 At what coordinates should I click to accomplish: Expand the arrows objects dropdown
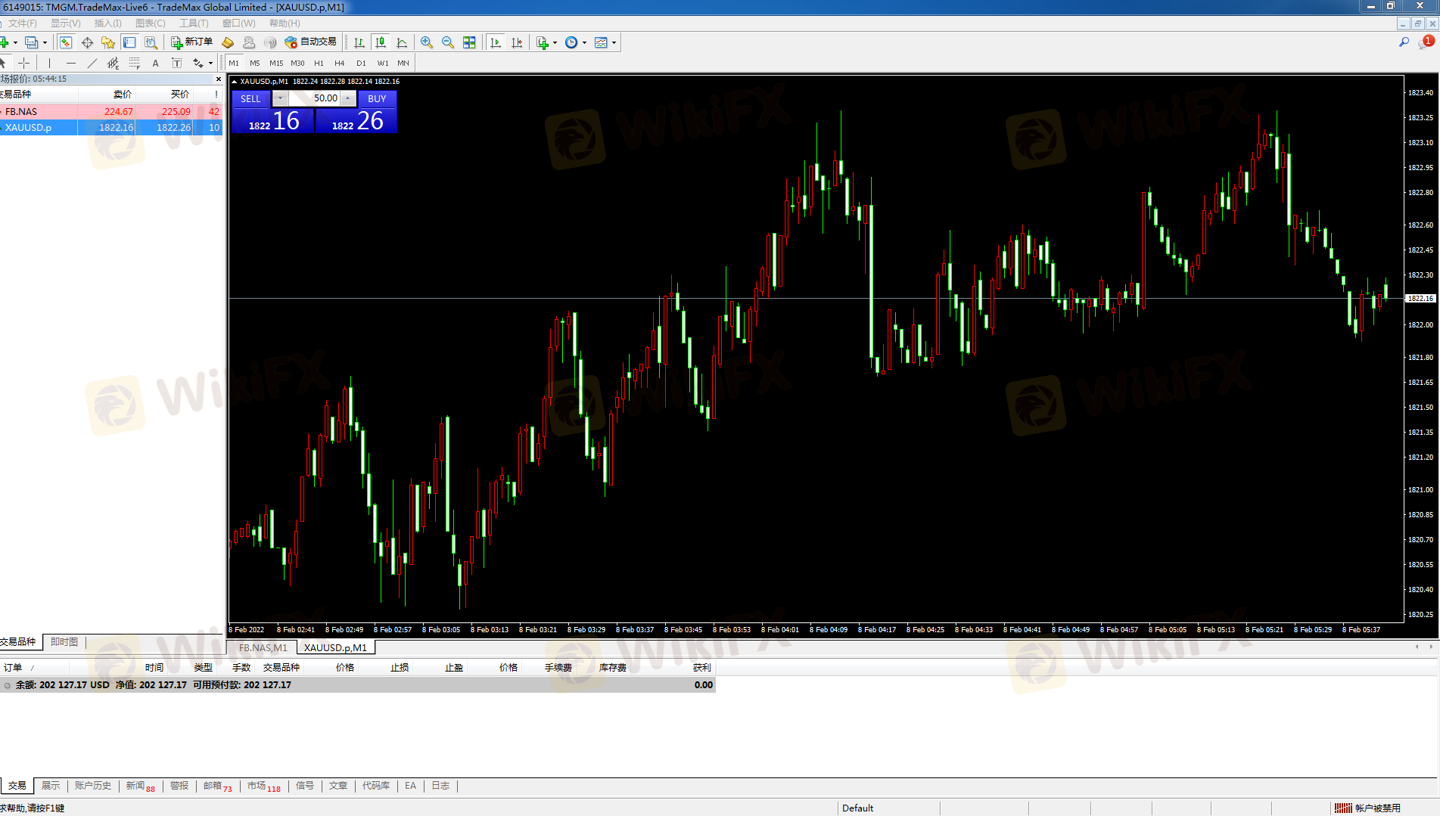pos(210,63)
